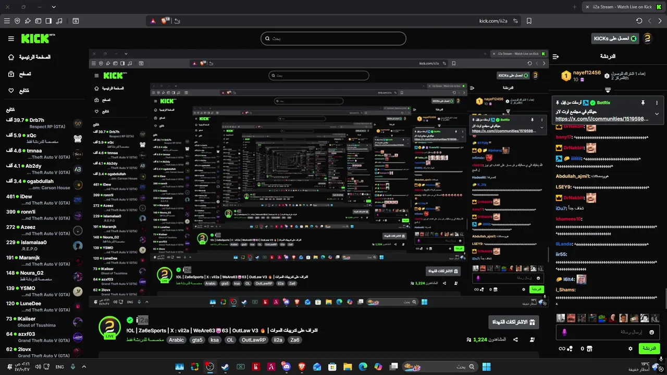Expand the pinned BotRix message chevron
This screenshot has width=667, height=375.
coord(657,114)
